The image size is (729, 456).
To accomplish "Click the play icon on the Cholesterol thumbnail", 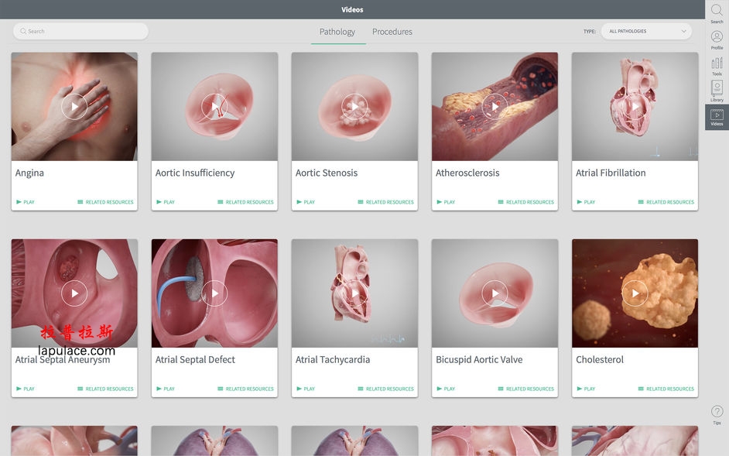I will (x=634, y=293).
